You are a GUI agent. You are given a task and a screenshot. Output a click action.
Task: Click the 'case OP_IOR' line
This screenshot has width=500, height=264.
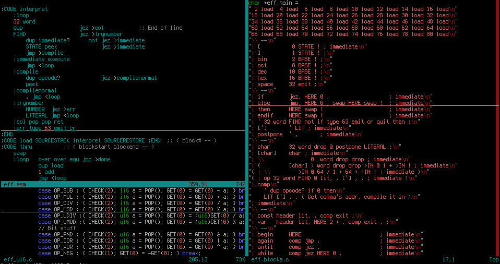(x=141, y=241)
